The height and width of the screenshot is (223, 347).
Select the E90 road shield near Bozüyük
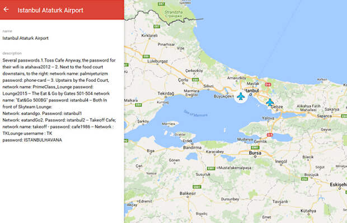tap(304, 179)
